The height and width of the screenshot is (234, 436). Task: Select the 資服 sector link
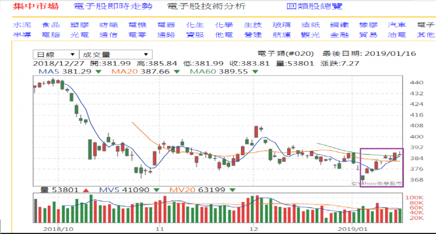[x=195, y=35]
